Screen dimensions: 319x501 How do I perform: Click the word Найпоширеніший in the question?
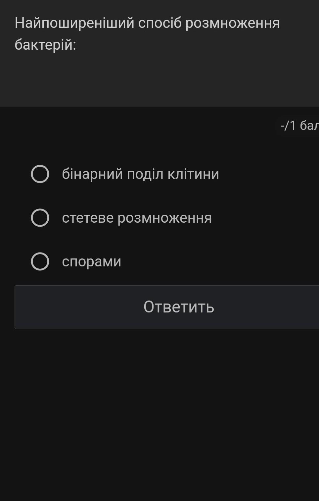[x=74, y=23]
